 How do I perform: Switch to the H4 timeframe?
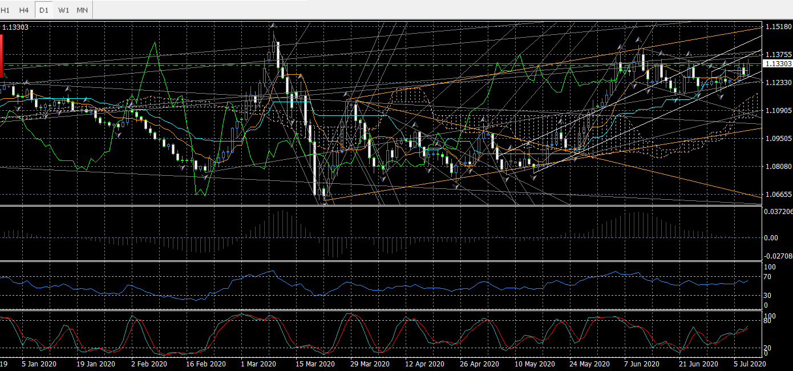tap(23, 10)
